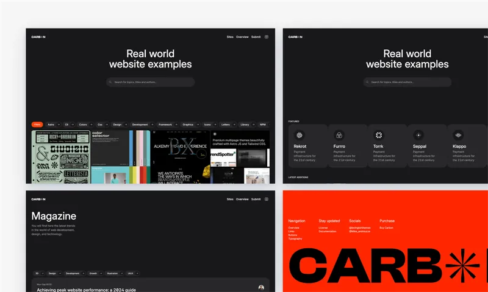Click the Seppal featured icon
This screenshot has height=292, width=488.
(x=418, y=135)
